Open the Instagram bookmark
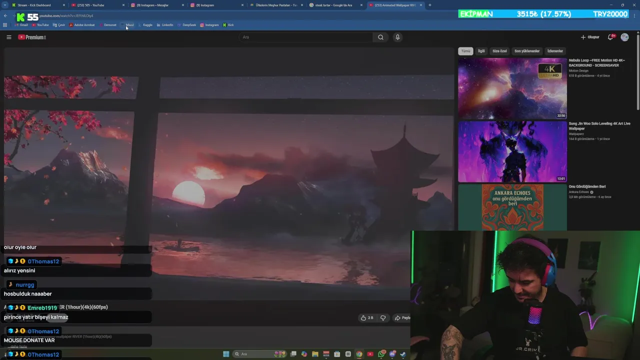This screenshot has width=640, height=360. (x=209, y=25)
